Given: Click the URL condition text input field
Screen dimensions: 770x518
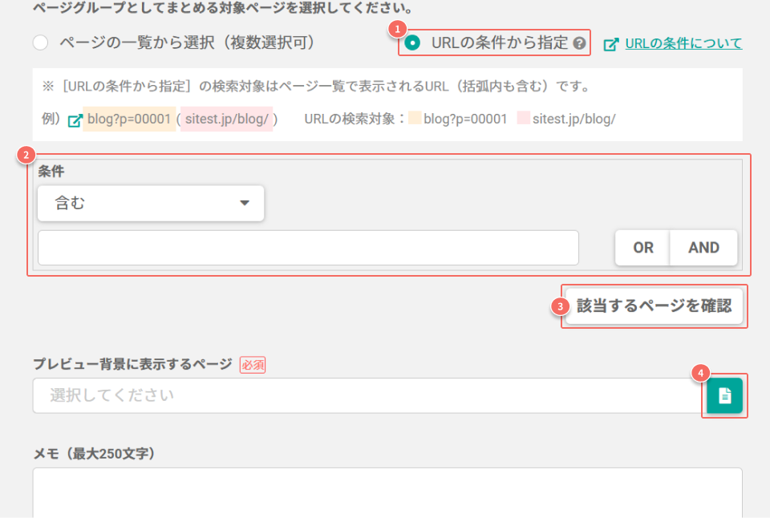Looking at the screenshot, I should point(308,248).
